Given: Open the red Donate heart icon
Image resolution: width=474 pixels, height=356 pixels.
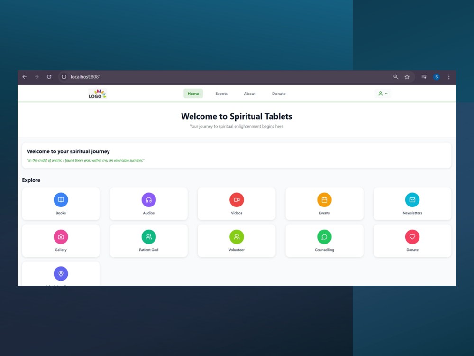Looking at the screenshot, I should (x=412, y=237).
